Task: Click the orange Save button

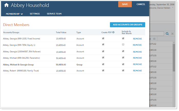Action: (x=125, y=4)
